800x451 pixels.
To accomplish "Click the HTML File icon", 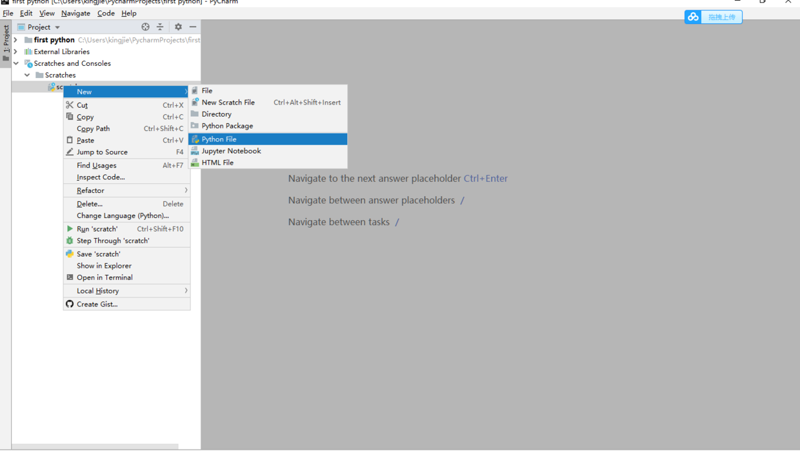I will pyautogui.click(x=195, y=163).
